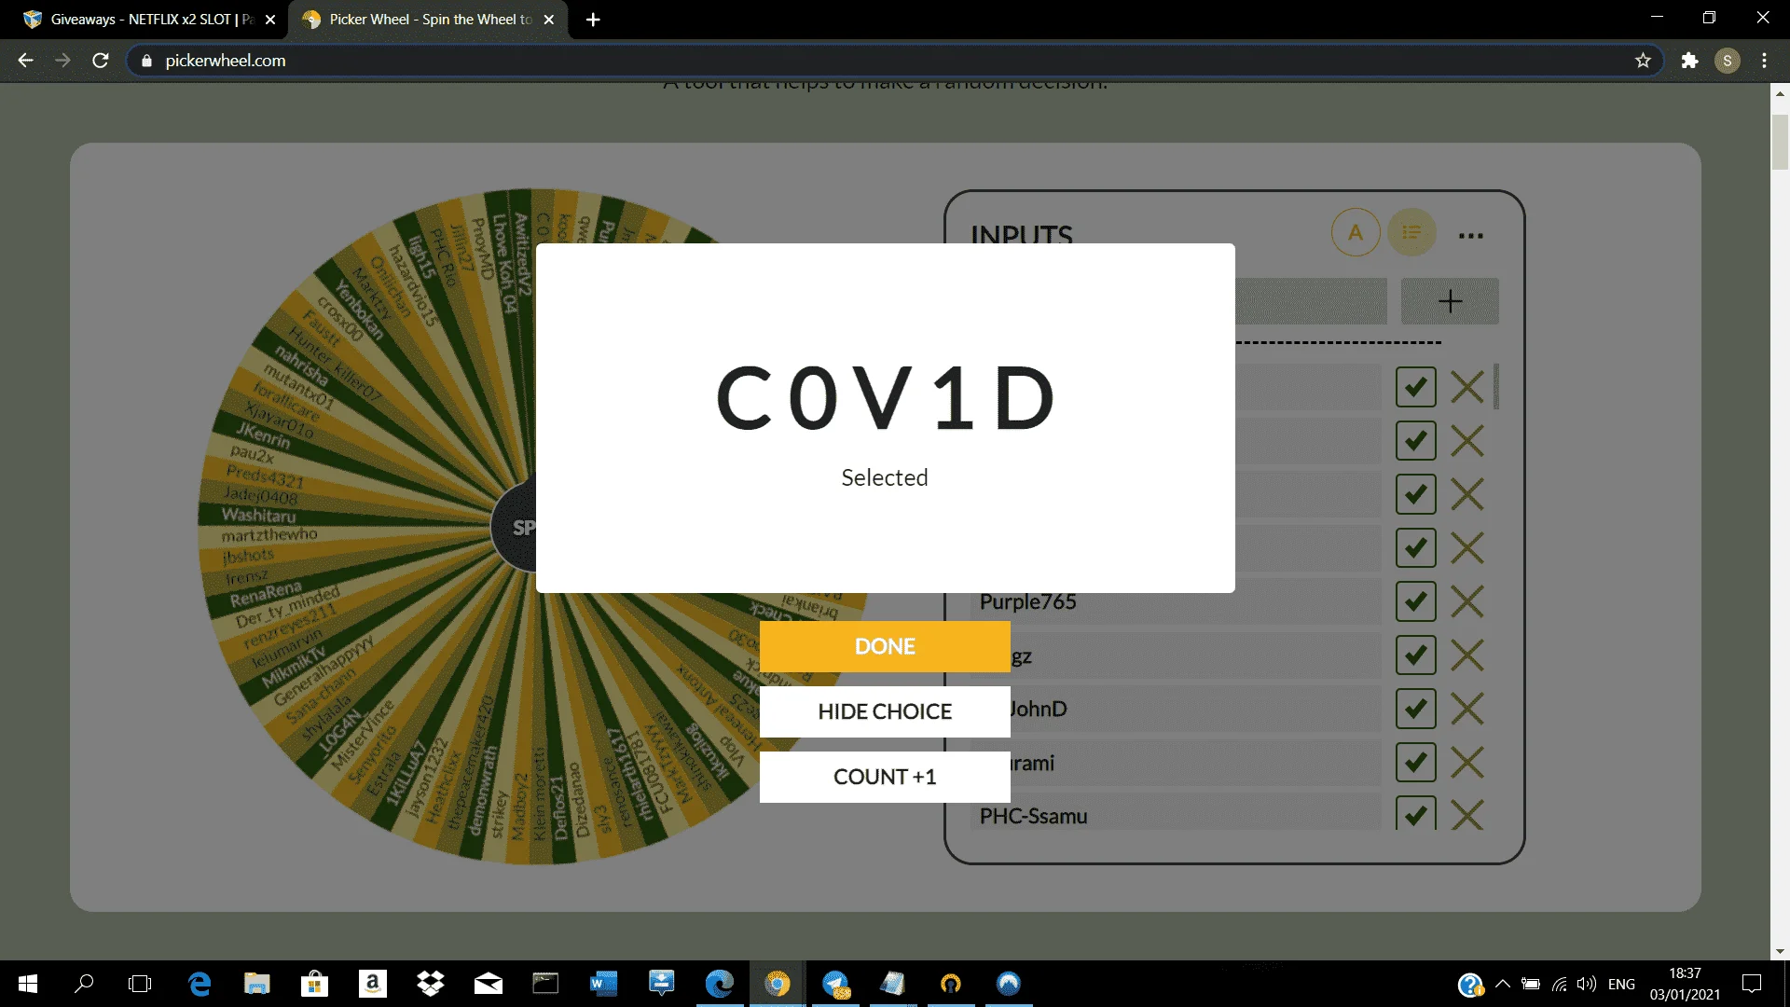The height and width of the screenshot is (1007, 1790).
Task: Delete the rami row with its X icon
Action: 1467,763
